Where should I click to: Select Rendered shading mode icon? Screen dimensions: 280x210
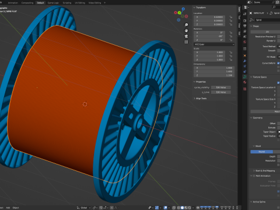(190, 208)
